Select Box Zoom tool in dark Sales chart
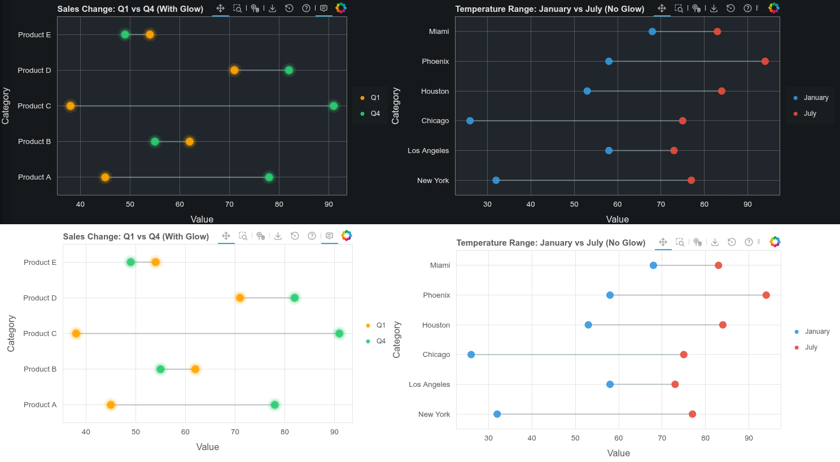The width and height of the screenshot is (840, 462). coord(238,8)
